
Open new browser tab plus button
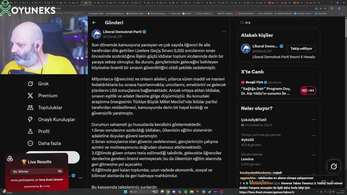(x=319, y=3)
